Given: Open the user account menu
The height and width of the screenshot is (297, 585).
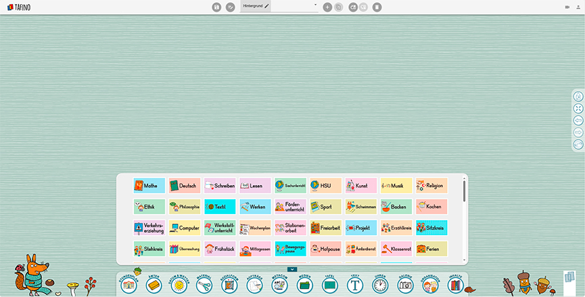Looking at the screenshot, I should click(578, 7).
